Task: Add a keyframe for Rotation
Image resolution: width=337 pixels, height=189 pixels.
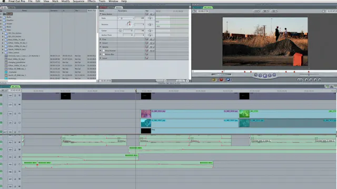Action: (150, 25)
